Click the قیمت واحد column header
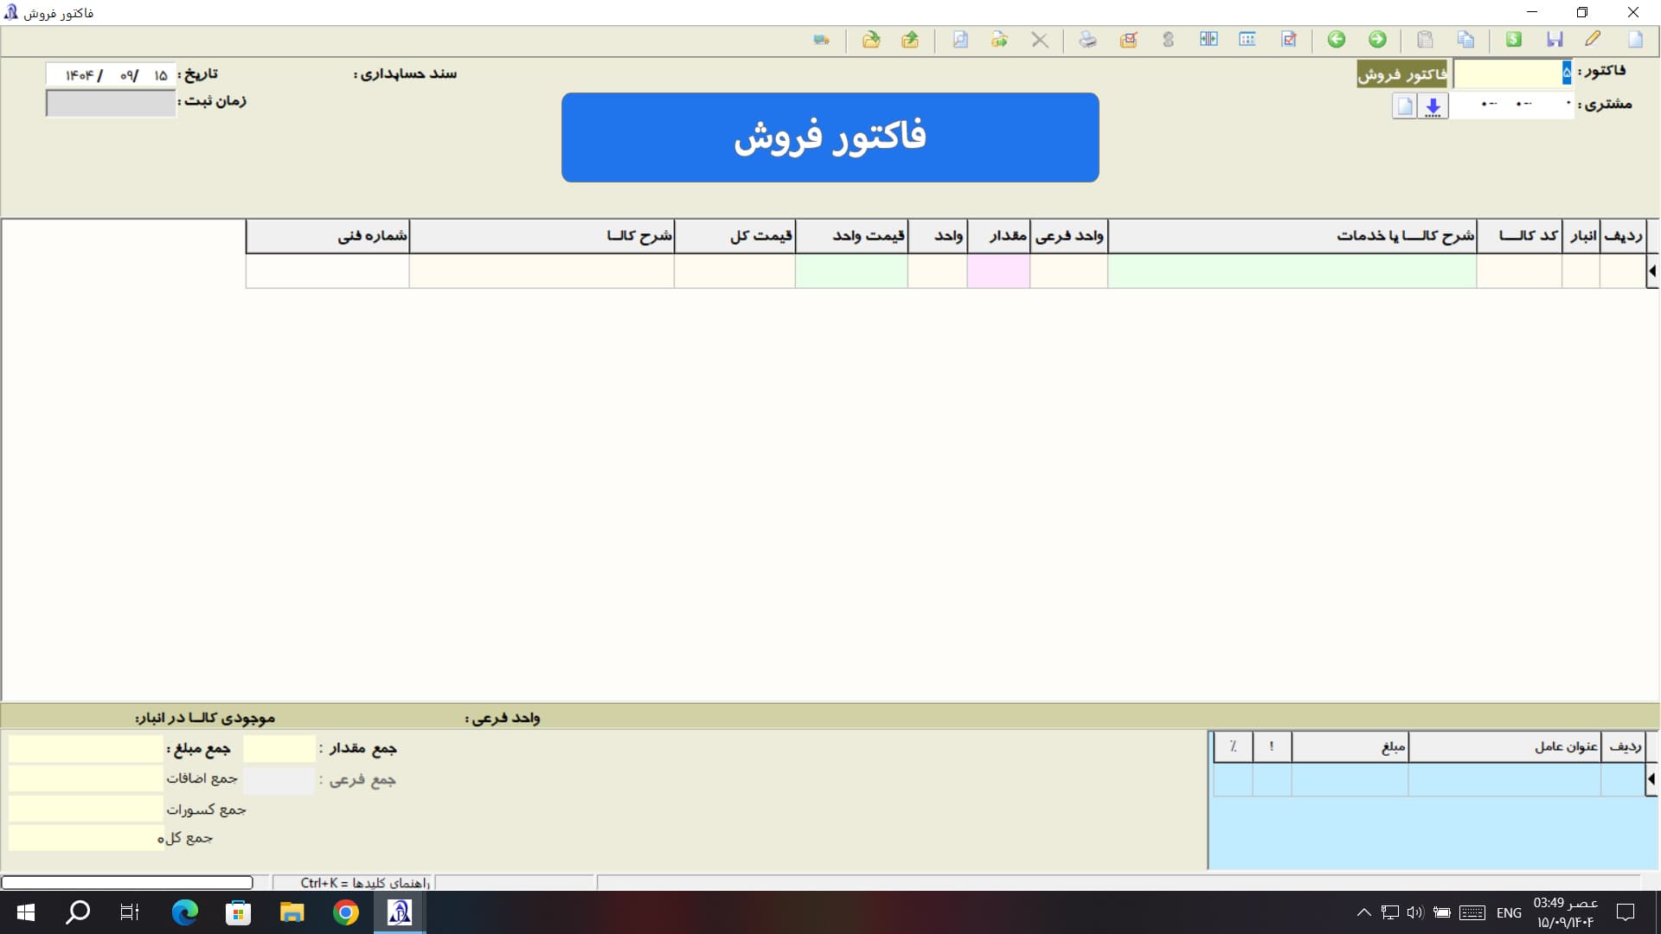This screenshot has width=1661, height=934. point(852,236)
